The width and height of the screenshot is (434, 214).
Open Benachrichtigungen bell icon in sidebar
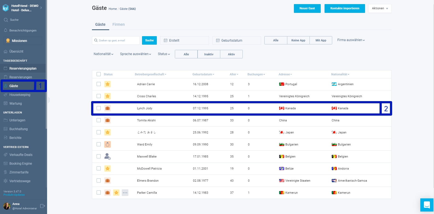(5, 30)
